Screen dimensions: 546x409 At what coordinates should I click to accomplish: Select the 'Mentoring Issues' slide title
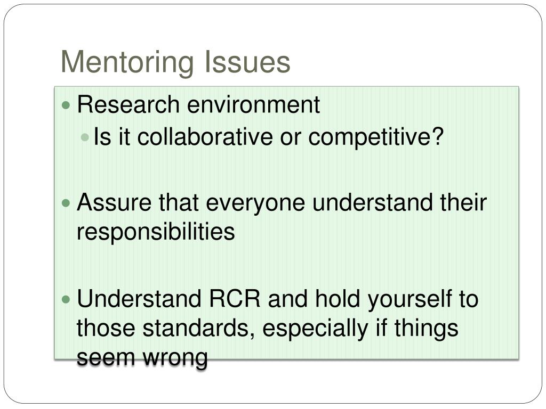(x=175, y=63)
